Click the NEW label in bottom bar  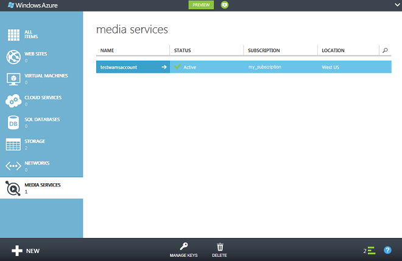click(33, 251)
